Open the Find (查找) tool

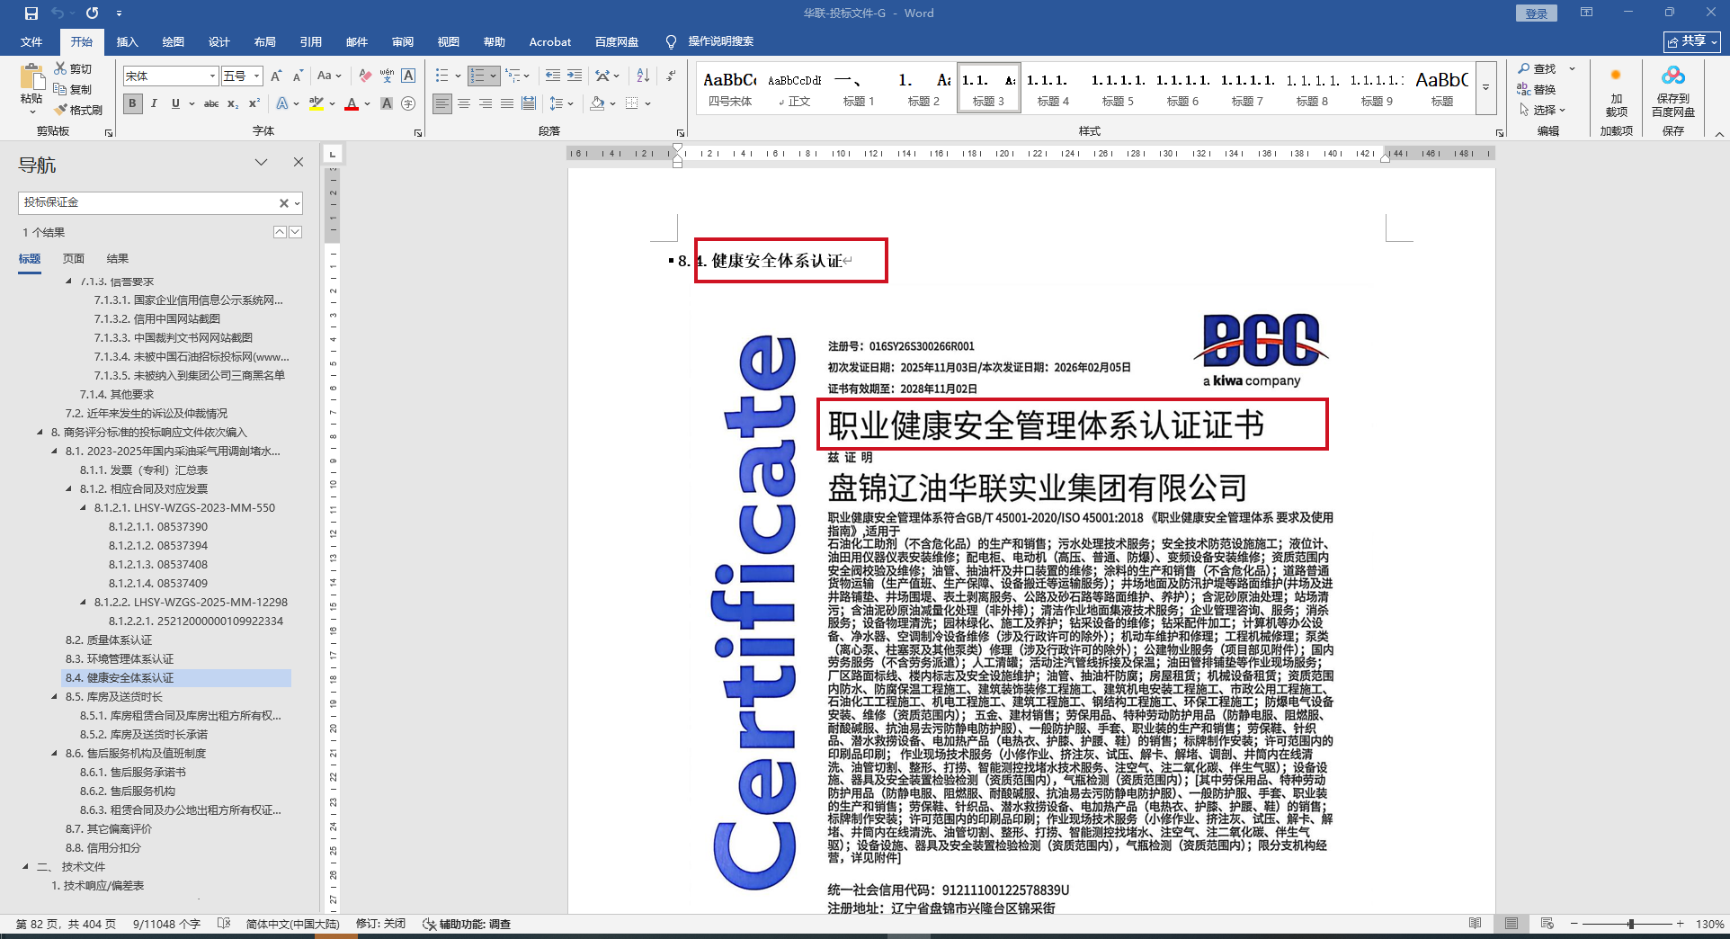click(x=1538, y=68)
